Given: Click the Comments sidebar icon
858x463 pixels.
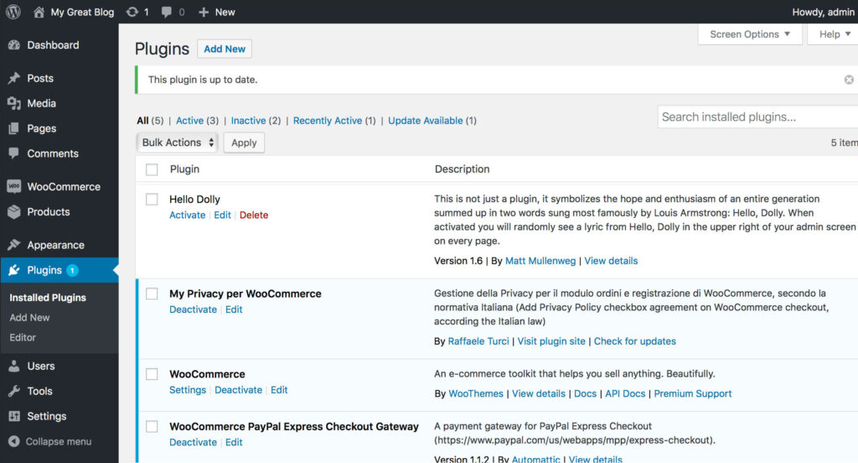Looking at the screenshot, I should [14, 153].
